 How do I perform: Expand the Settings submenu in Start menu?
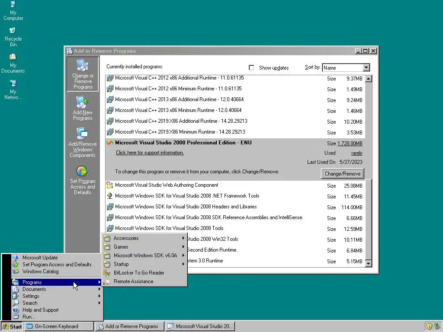click(x=57, y=296)
